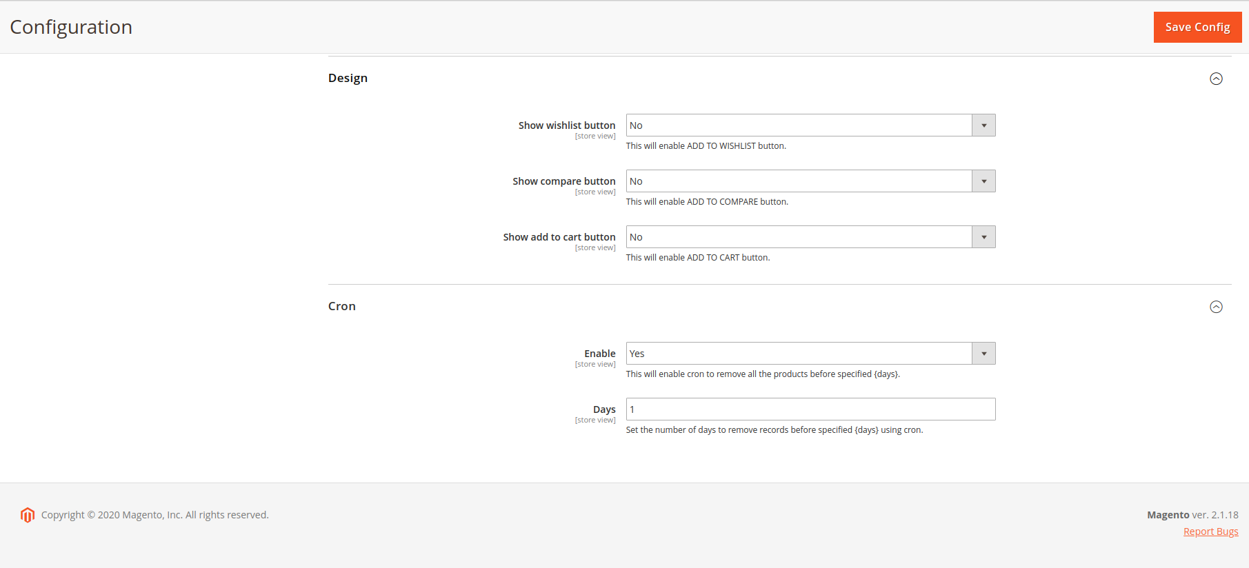Open the Show compare button dropdown
The width and height of the screenshot is (1249, 568).
tap(810, 181)
